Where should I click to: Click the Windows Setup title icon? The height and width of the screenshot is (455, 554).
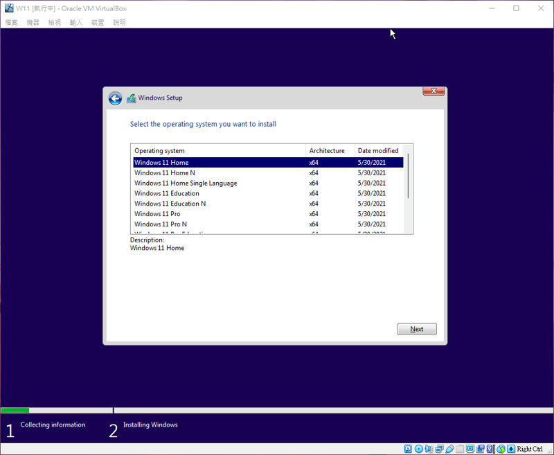click(132, 98)
